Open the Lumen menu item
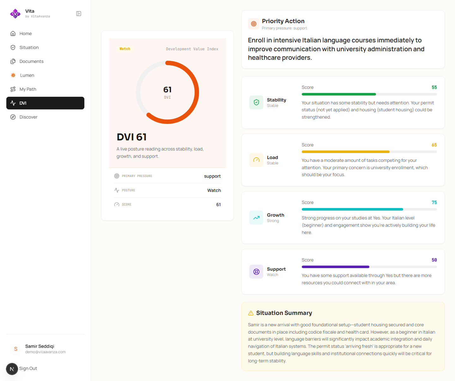 point(45,75)
